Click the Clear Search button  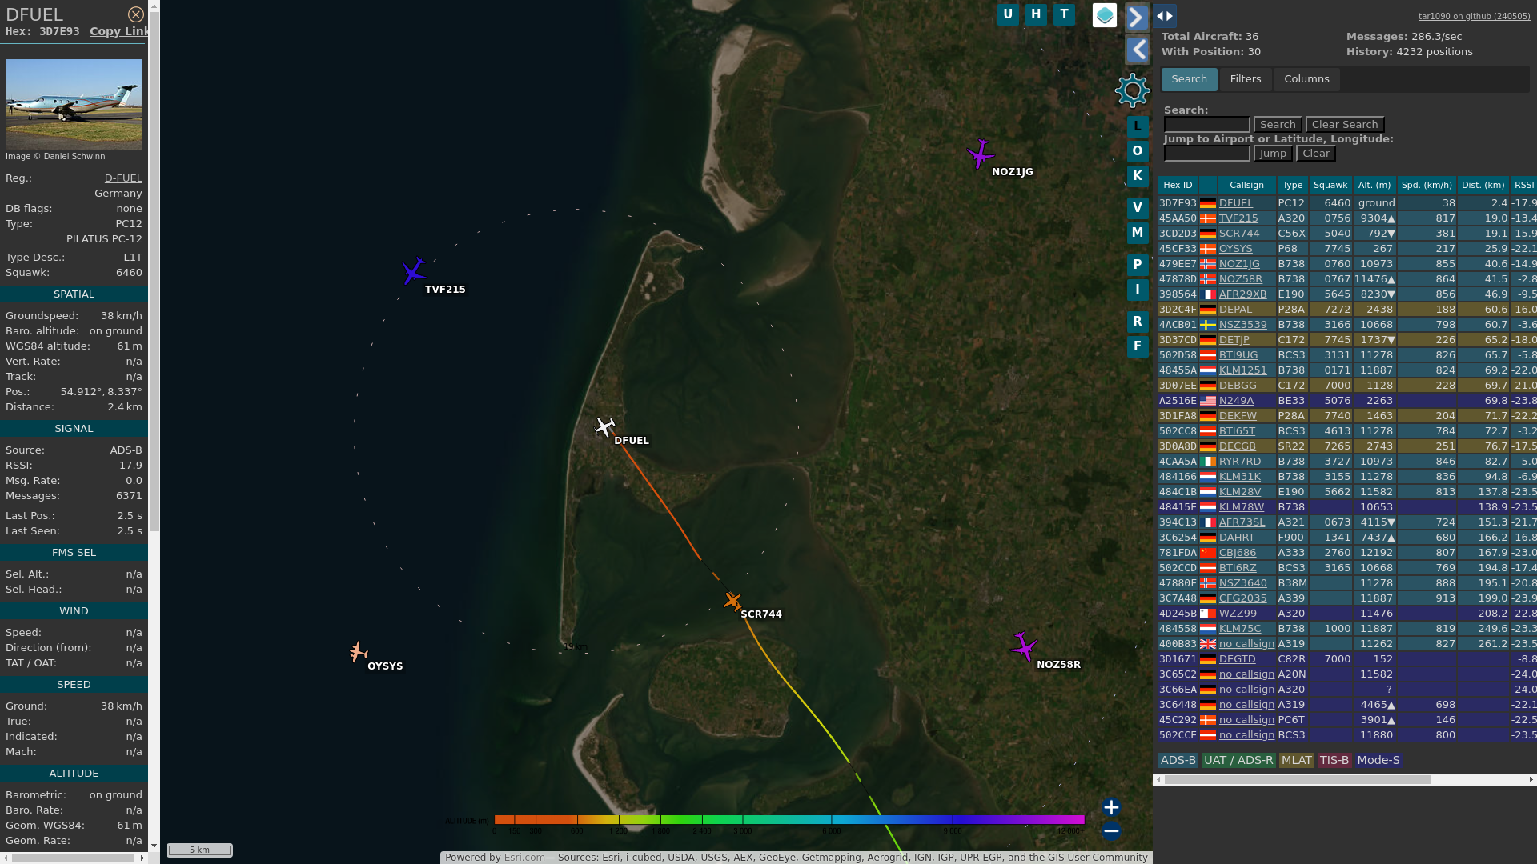click(x=1345, y=125)
